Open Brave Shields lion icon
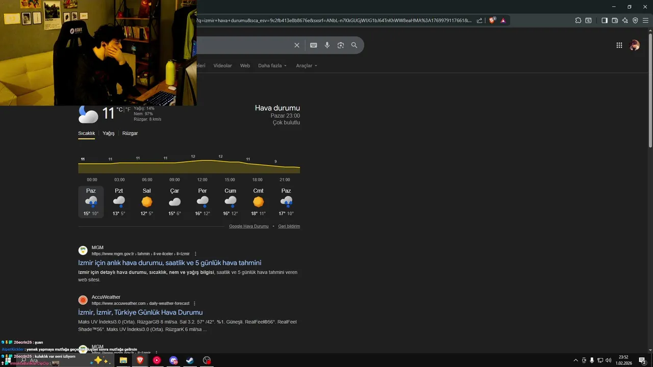 pos(492,20)
